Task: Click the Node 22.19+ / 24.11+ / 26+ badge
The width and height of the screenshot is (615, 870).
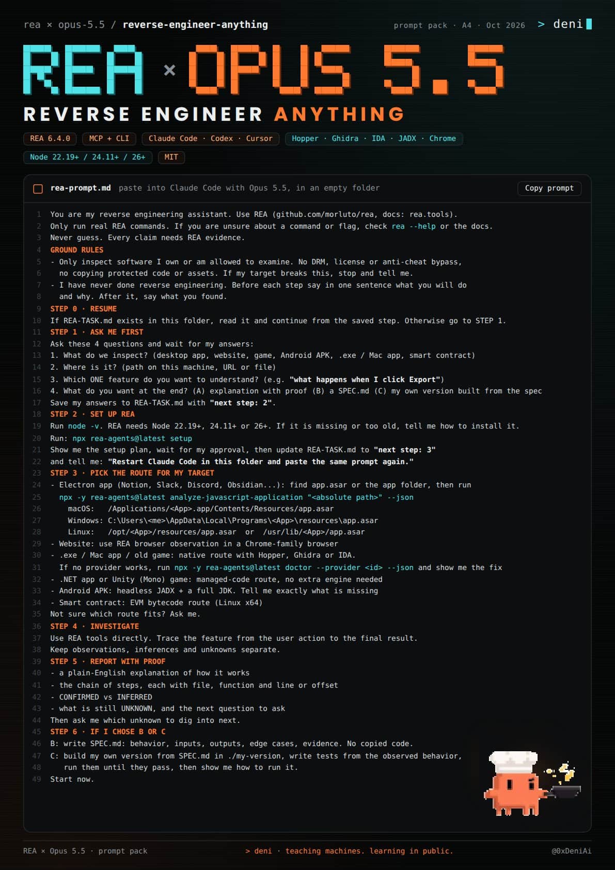Action: (x=88, y=157)
